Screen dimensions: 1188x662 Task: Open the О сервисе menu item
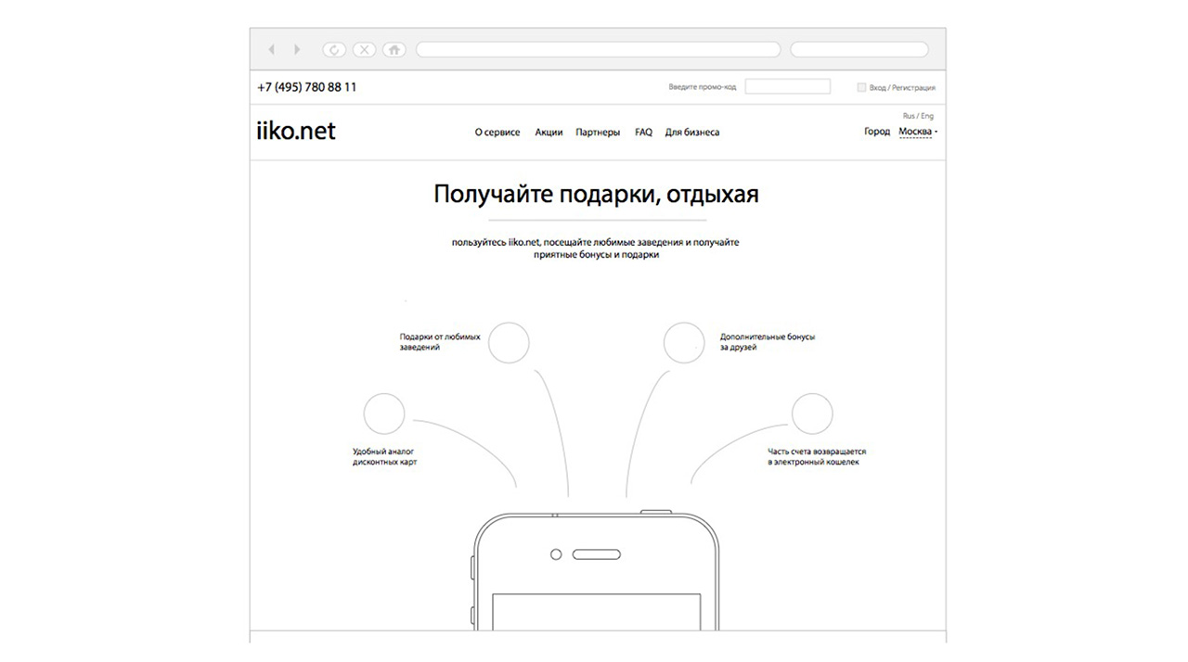coord(497,133)
